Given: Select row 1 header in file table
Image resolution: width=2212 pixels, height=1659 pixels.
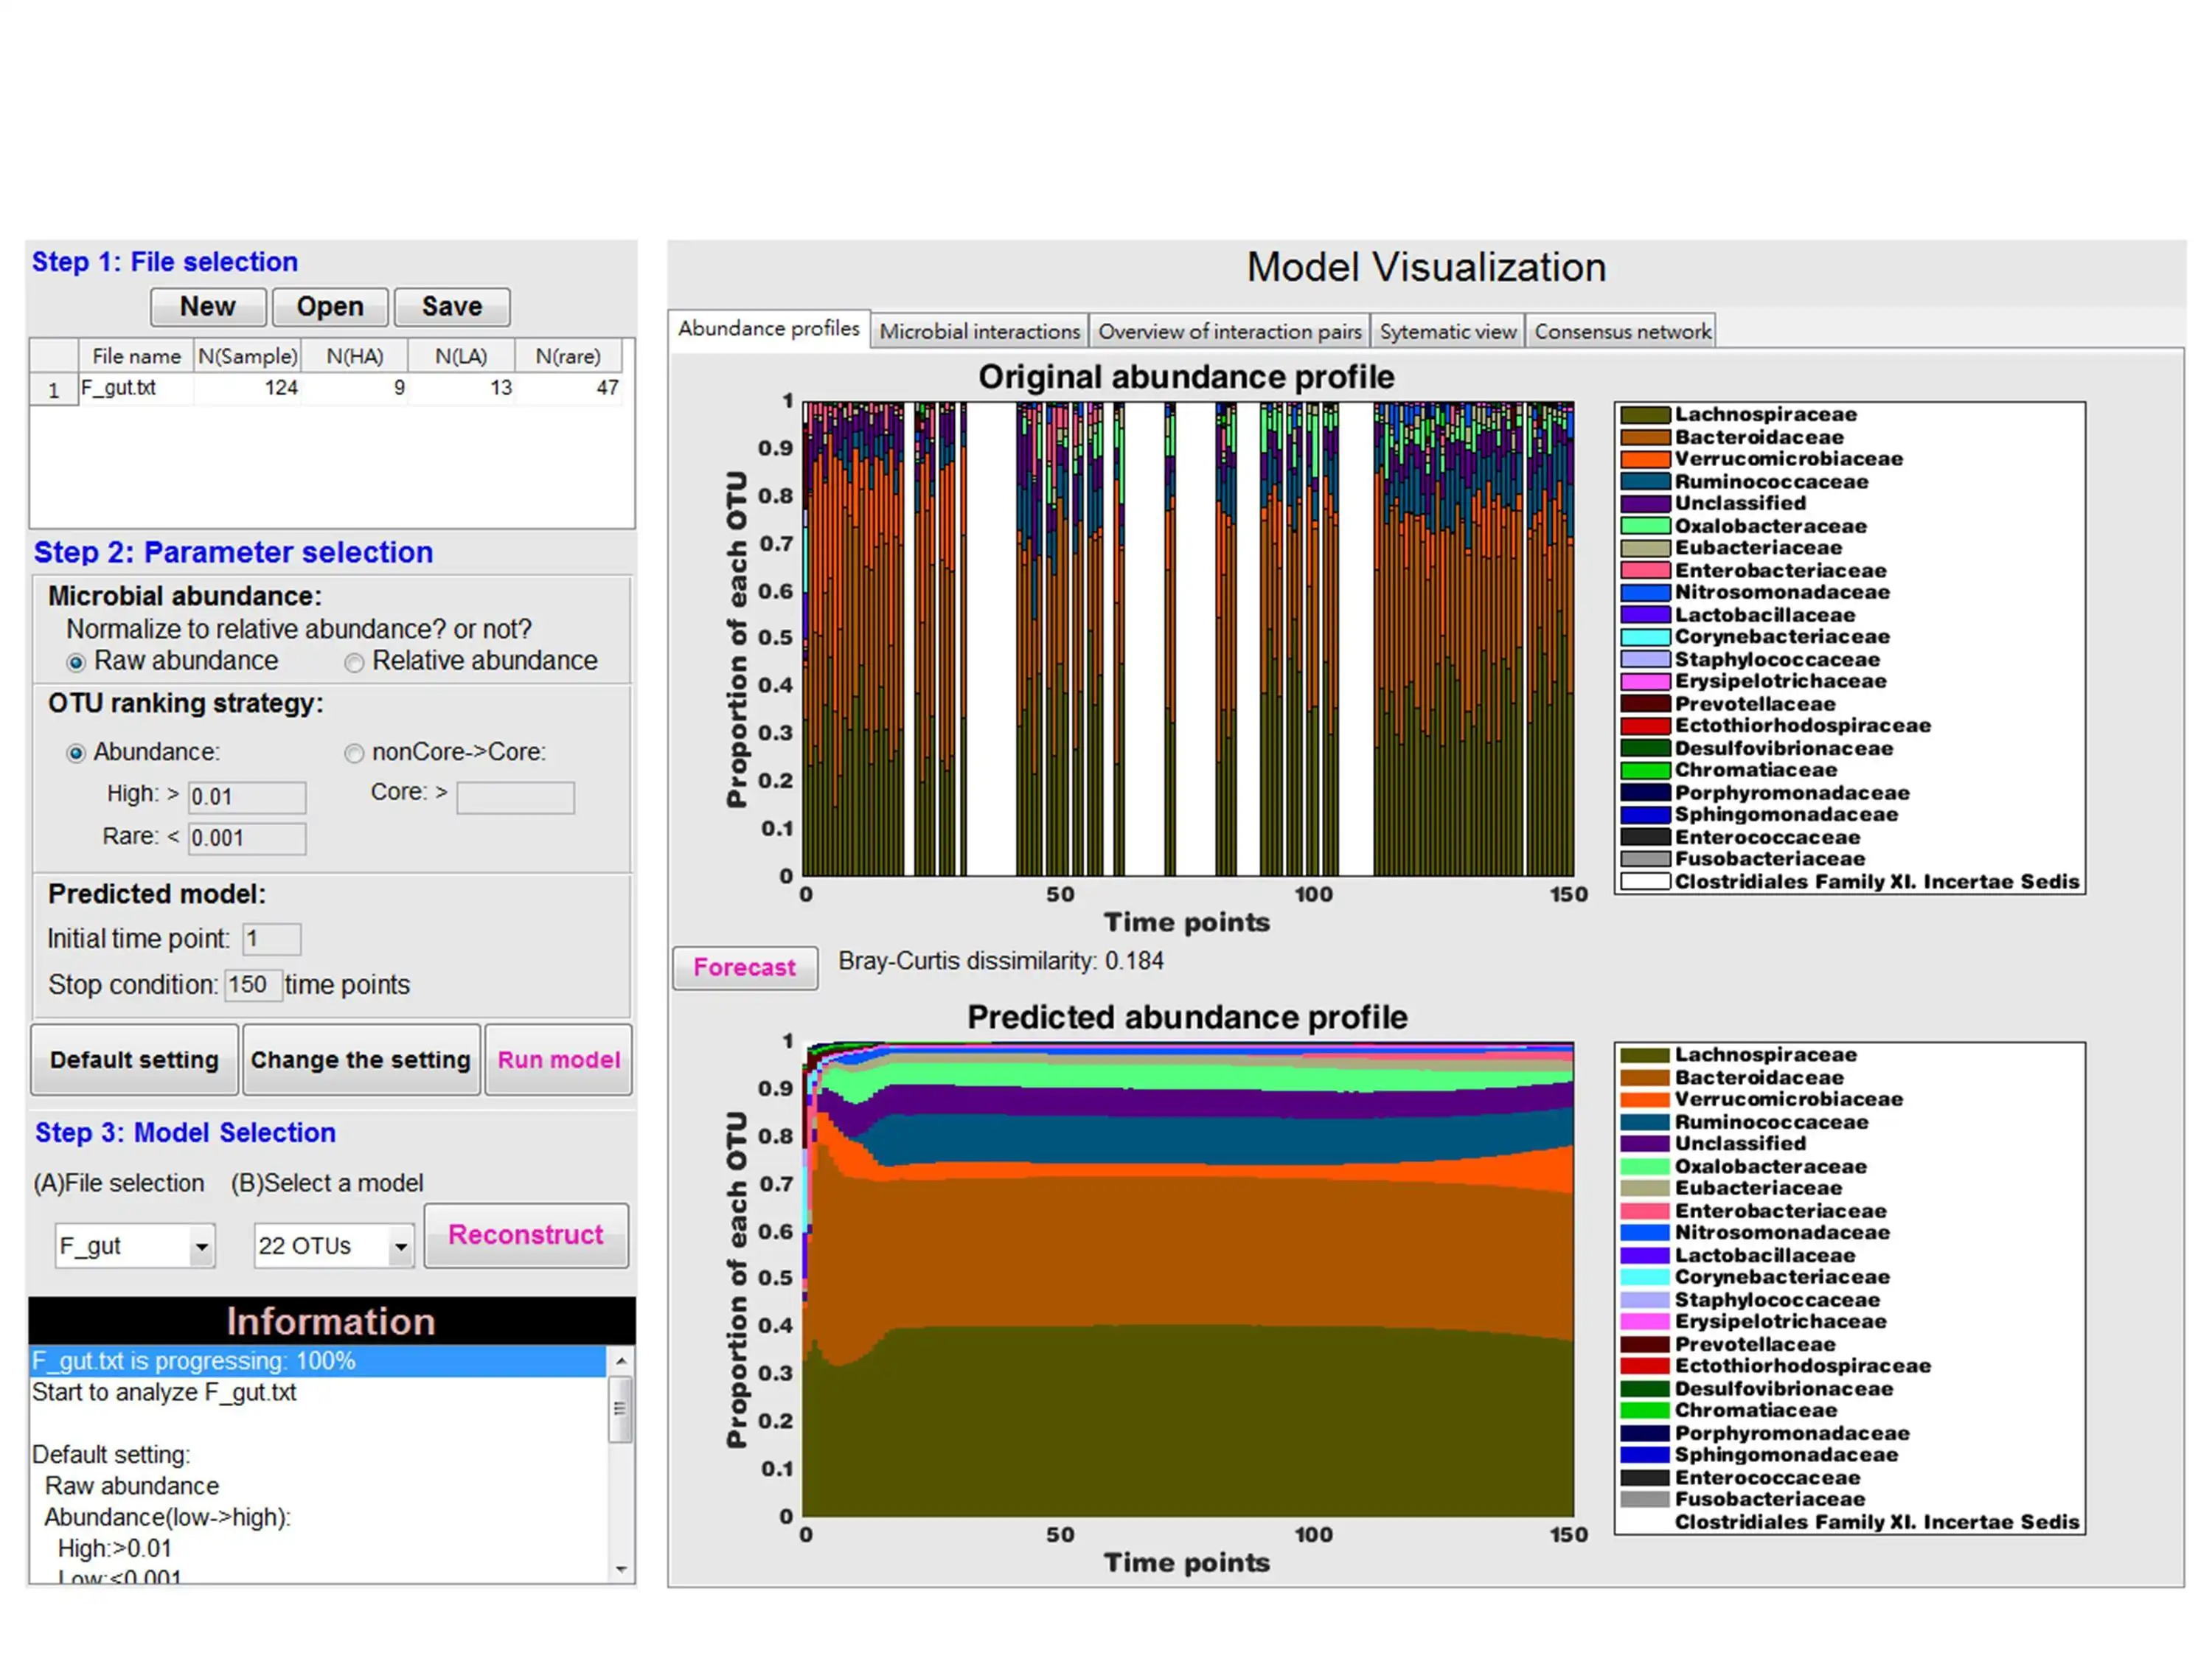Looking at the screenshot, I should coord(54,389).
